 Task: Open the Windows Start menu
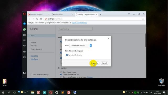coord(3,92)
